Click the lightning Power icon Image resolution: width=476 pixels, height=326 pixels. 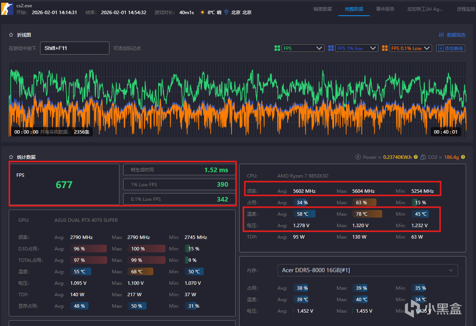358,157
